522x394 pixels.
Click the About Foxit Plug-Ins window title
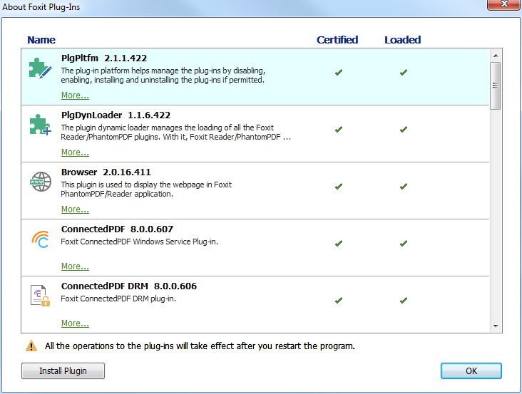pyautogui.click(x=41, y=7)
